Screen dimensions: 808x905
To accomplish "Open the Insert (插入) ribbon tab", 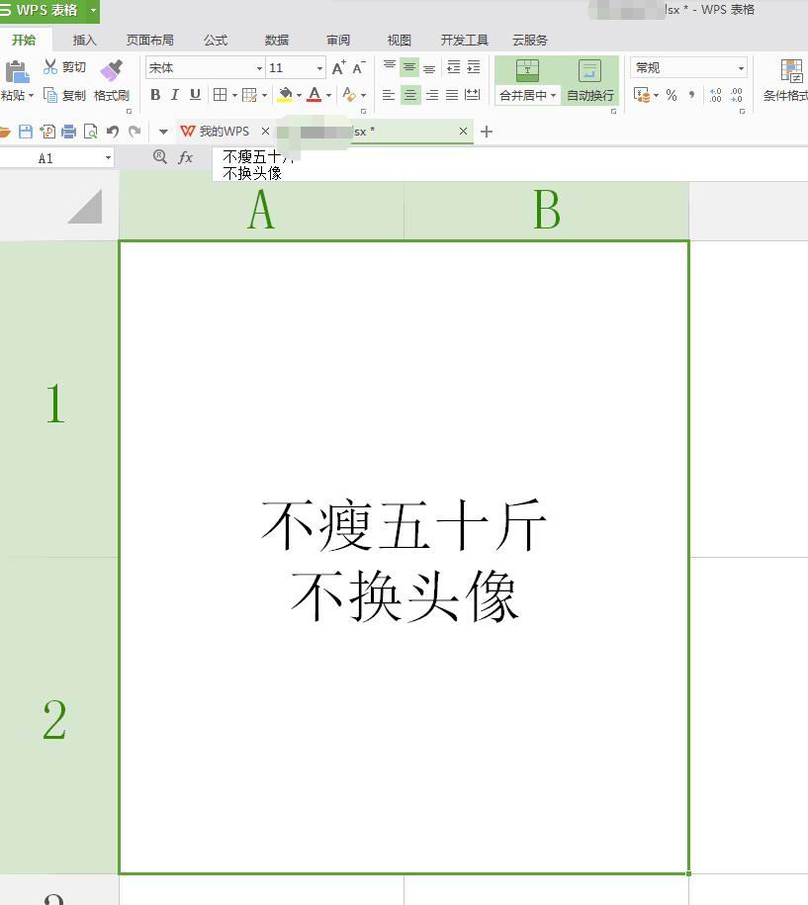I will (85, 41).
